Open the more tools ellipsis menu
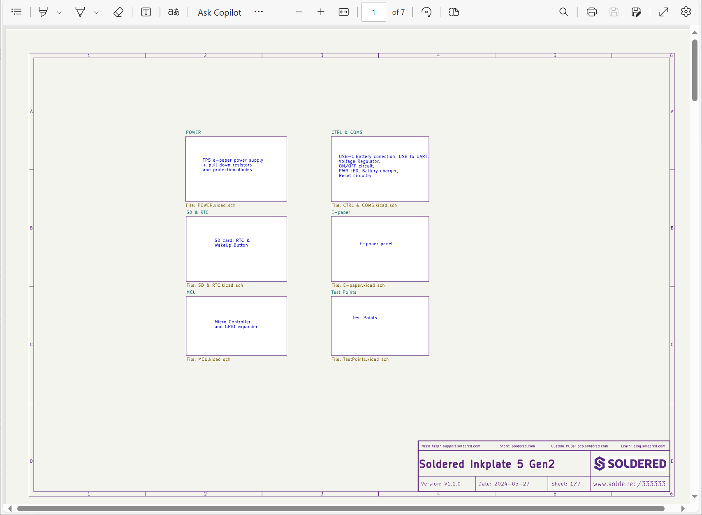The height and width of the screenshot is (515, 702). (258, 12)
